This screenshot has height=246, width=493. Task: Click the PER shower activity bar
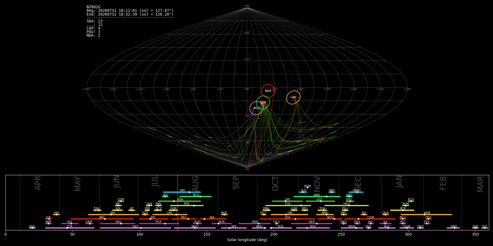coord(187,206)
